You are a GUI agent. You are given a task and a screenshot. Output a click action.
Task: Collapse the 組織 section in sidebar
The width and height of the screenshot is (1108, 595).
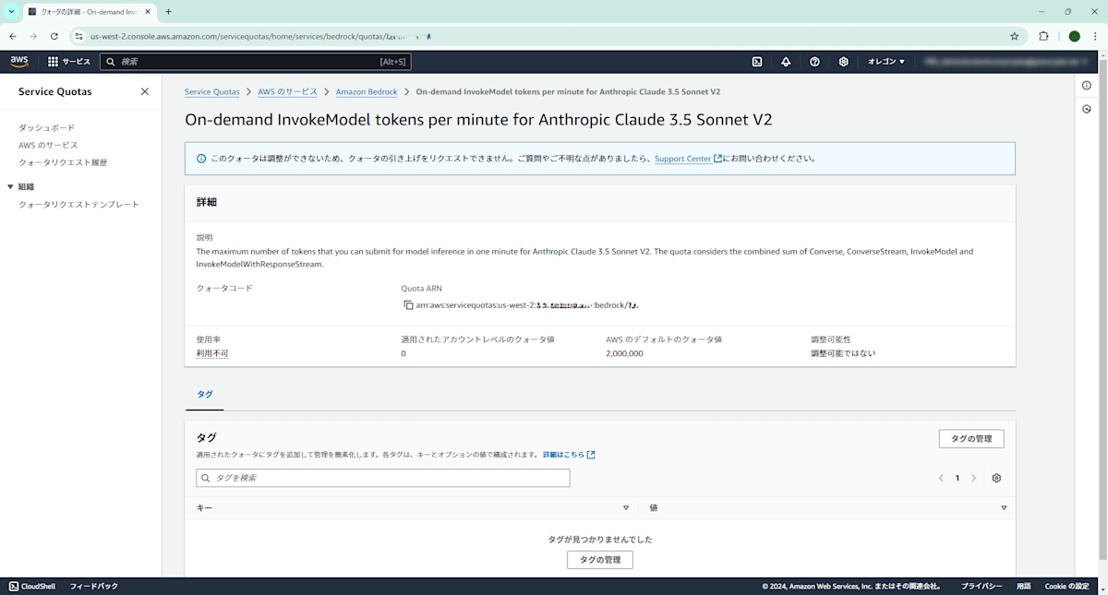(11, 186)
